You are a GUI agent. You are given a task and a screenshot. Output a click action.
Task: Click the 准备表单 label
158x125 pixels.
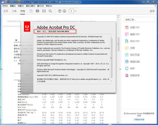pyautogui.click(x=135, y=75)
